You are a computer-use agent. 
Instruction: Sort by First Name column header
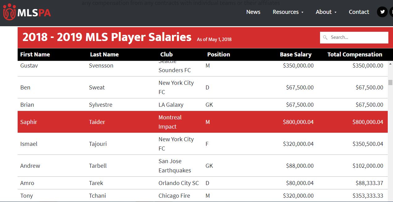tap(35, 55)
